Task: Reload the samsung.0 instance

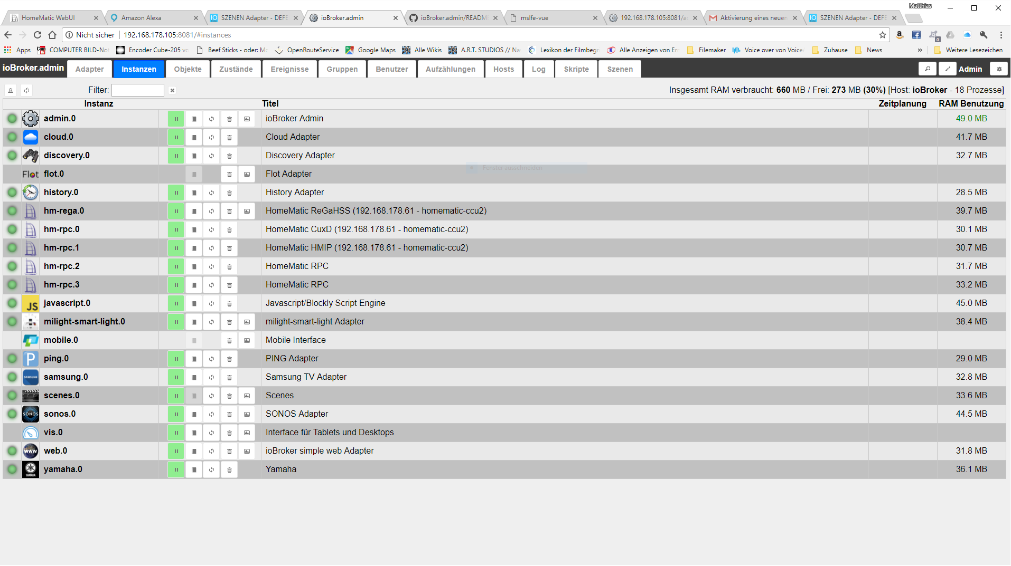Action: (211, 377)
